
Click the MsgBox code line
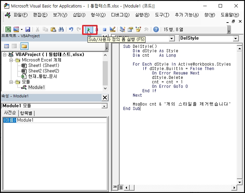coord(182,104)
